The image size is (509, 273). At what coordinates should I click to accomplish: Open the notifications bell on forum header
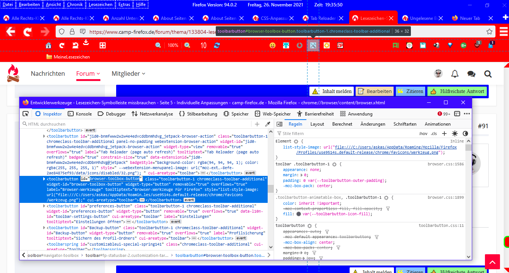click(454, 73)
